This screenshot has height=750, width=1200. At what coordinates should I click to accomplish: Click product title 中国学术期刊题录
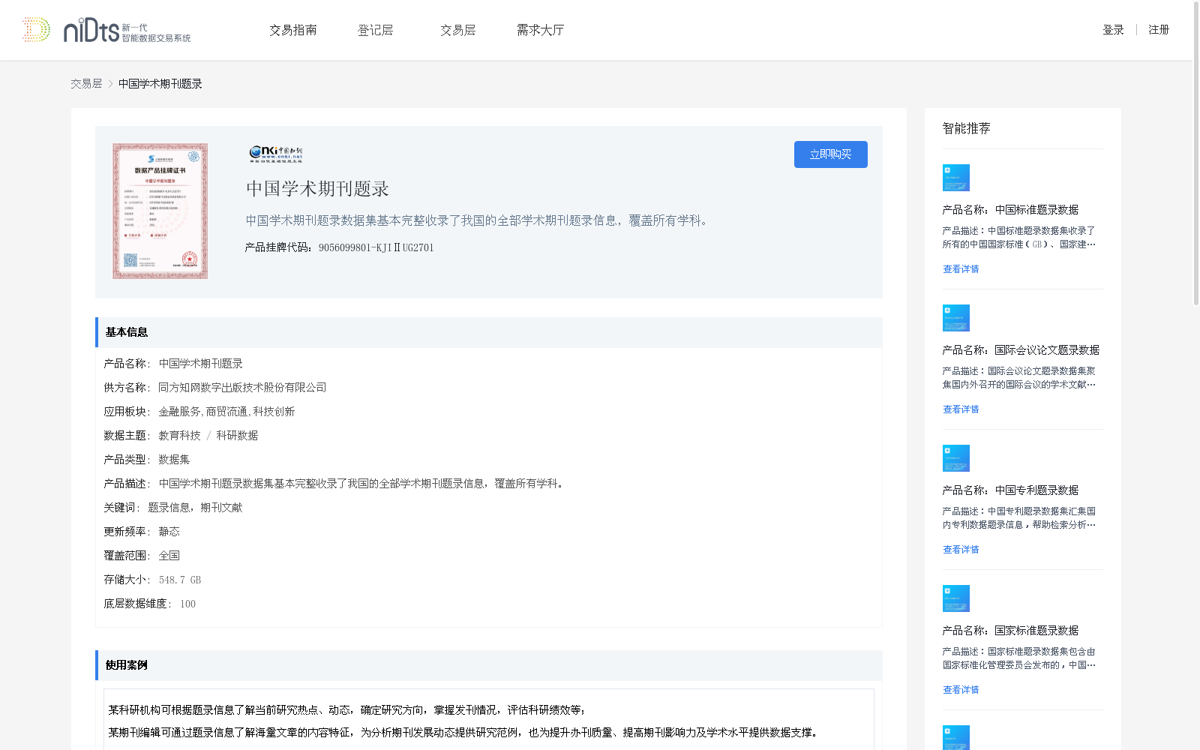tap(318, 189)
